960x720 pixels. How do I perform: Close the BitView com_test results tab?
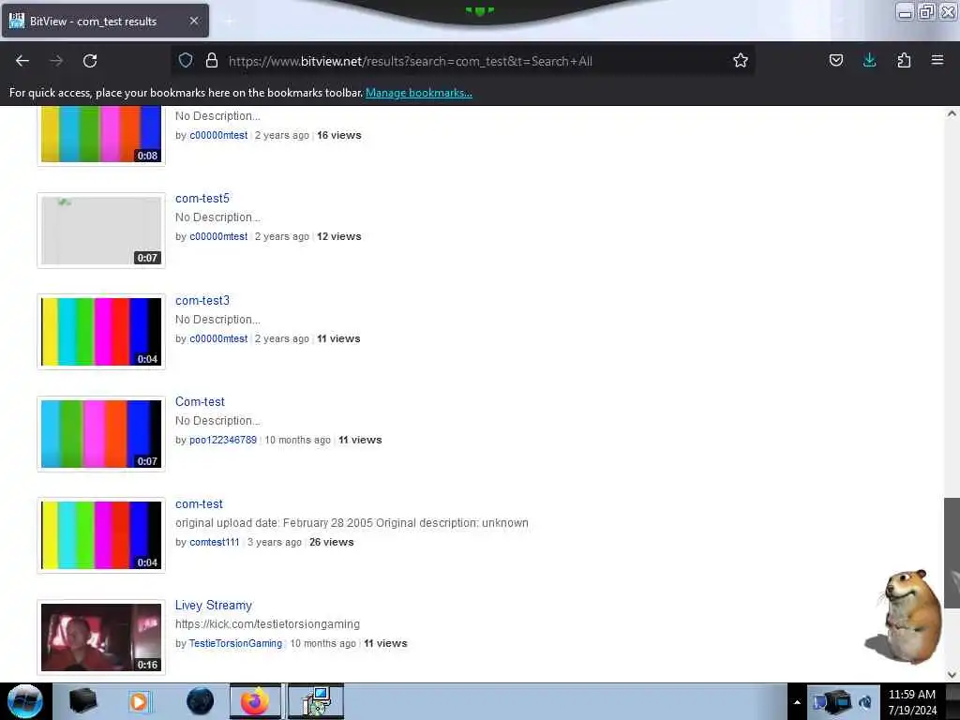(194, 21)
